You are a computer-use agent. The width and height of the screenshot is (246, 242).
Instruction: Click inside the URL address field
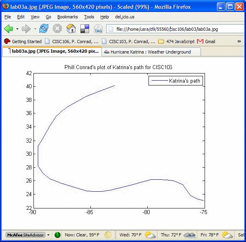click(x=176, y=29)
